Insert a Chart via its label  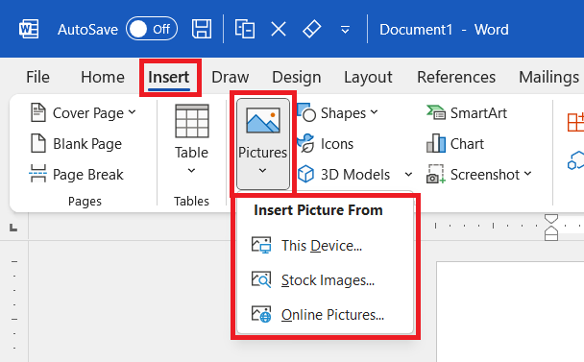(x=467, y=144)
